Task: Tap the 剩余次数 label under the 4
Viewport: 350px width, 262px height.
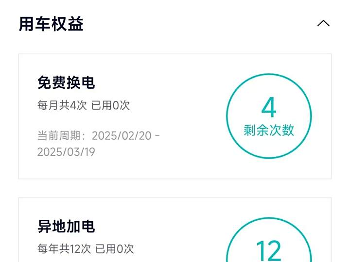Action: tap(269, 131)
